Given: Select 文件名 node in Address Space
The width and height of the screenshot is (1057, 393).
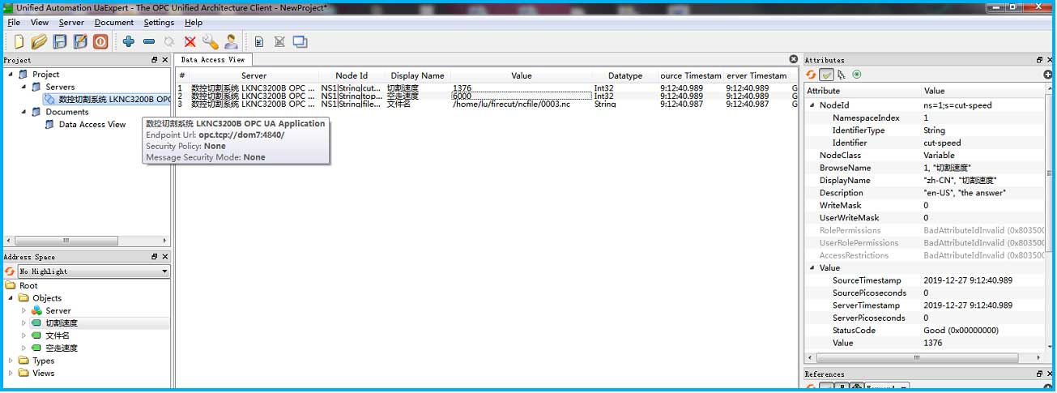Looking at the screenshot, I should click(58, 335).
